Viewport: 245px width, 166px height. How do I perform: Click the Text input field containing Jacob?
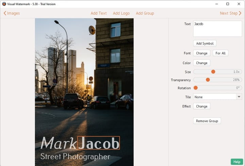217,29
